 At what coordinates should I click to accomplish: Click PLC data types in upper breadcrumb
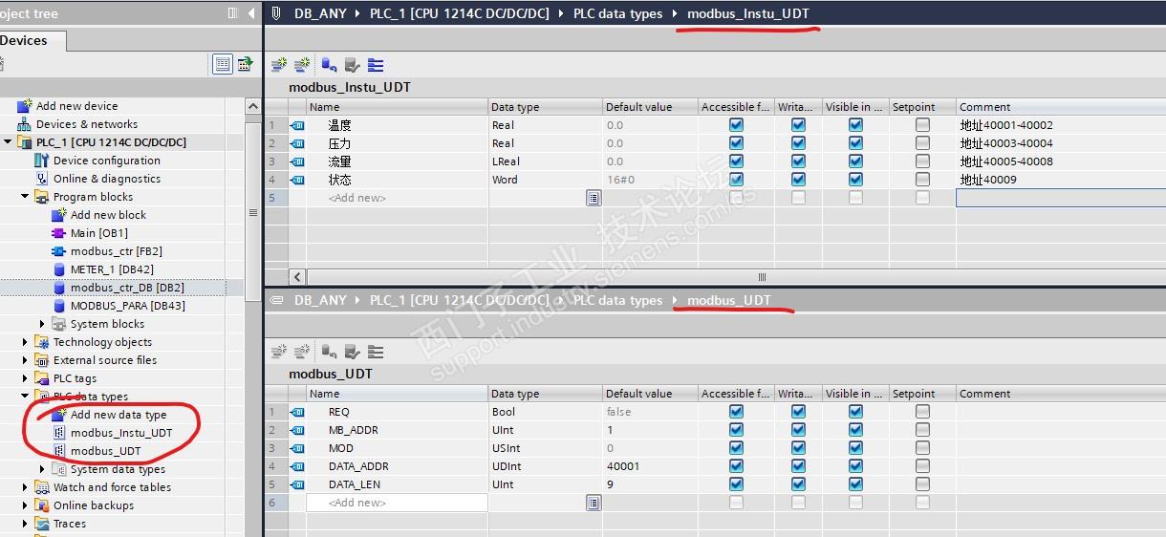pyautogui.click(x=617, y=13)
